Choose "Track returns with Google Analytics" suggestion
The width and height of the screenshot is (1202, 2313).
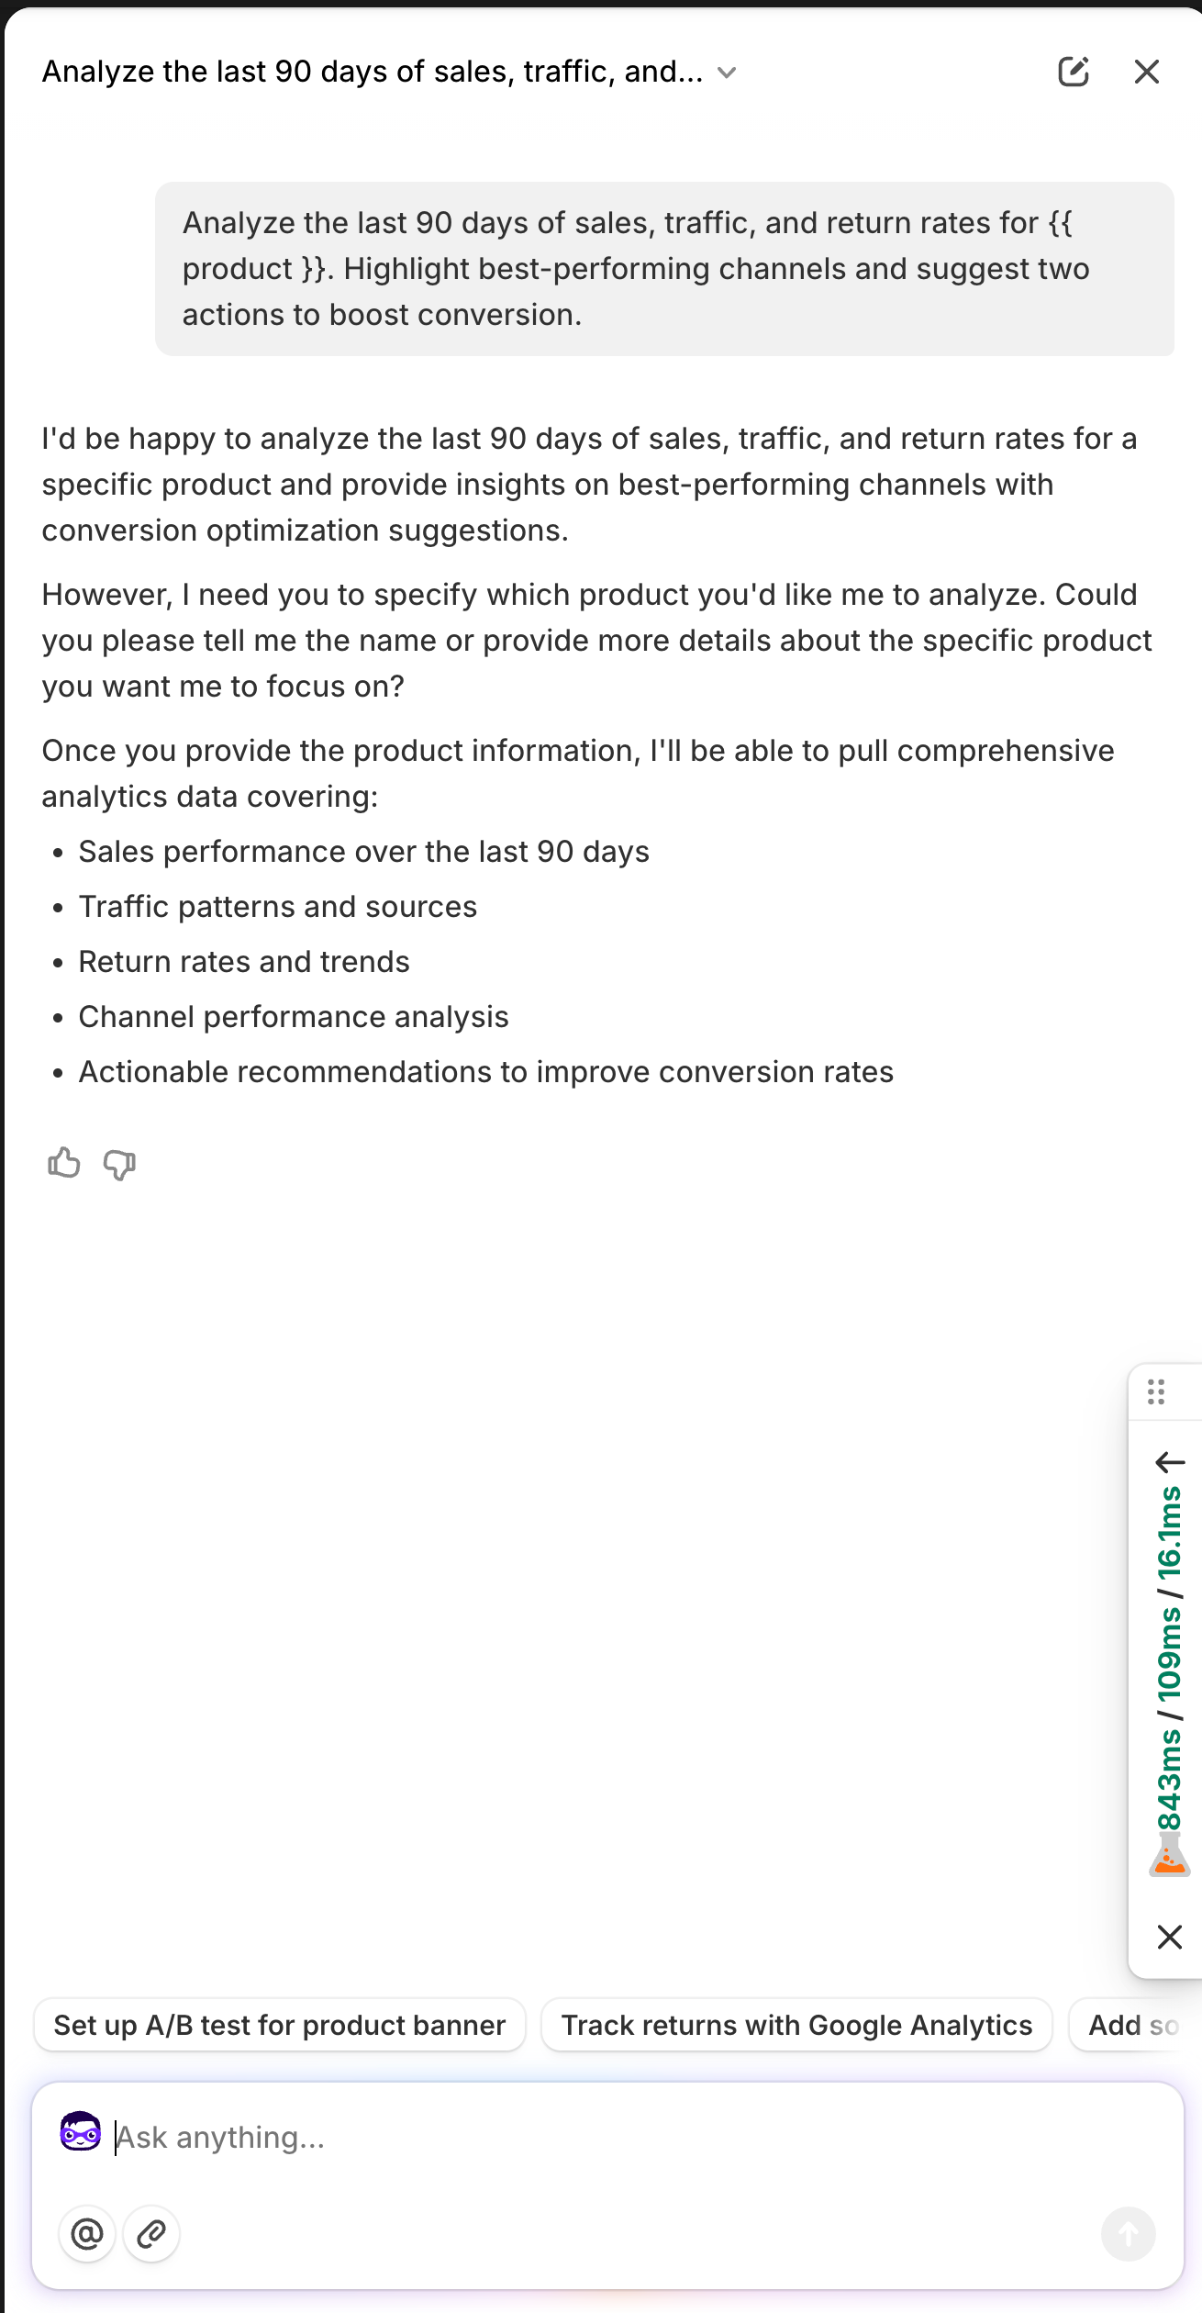pos(796,2026)
